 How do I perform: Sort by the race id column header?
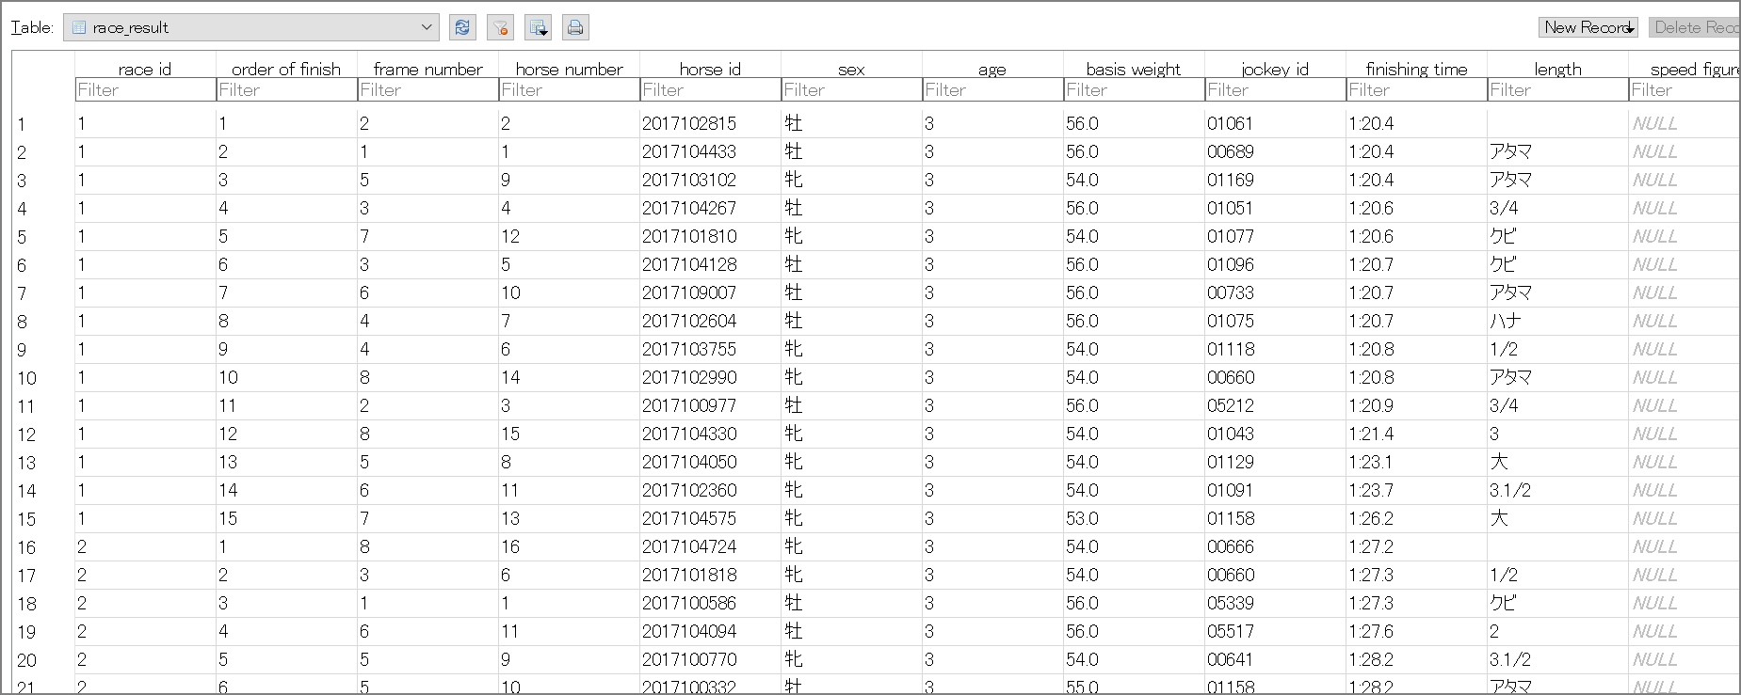coord(145,69)
